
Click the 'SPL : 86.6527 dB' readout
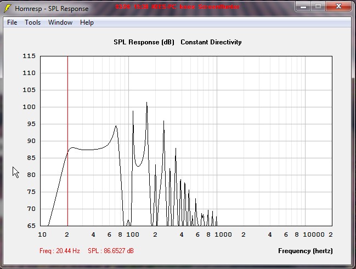(111, 251)
